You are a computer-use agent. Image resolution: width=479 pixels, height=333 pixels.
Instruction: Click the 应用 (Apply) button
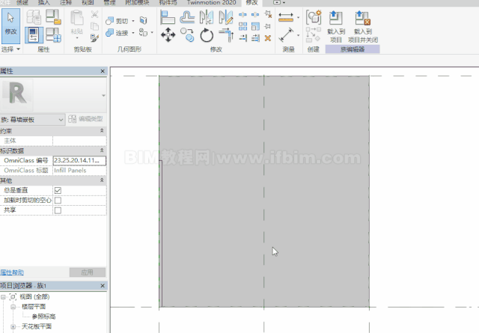pos(88,272)
